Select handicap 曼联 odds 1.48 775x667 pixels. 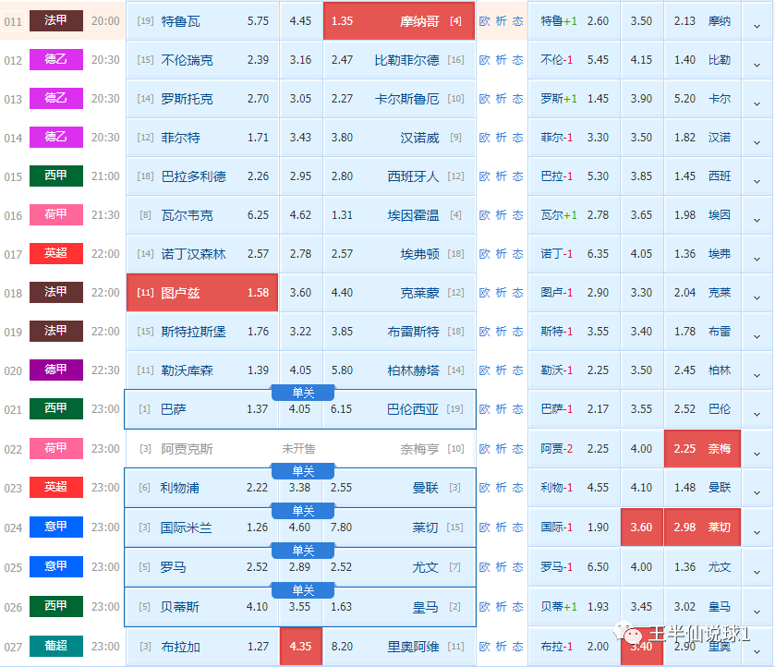tap(702, 488)
